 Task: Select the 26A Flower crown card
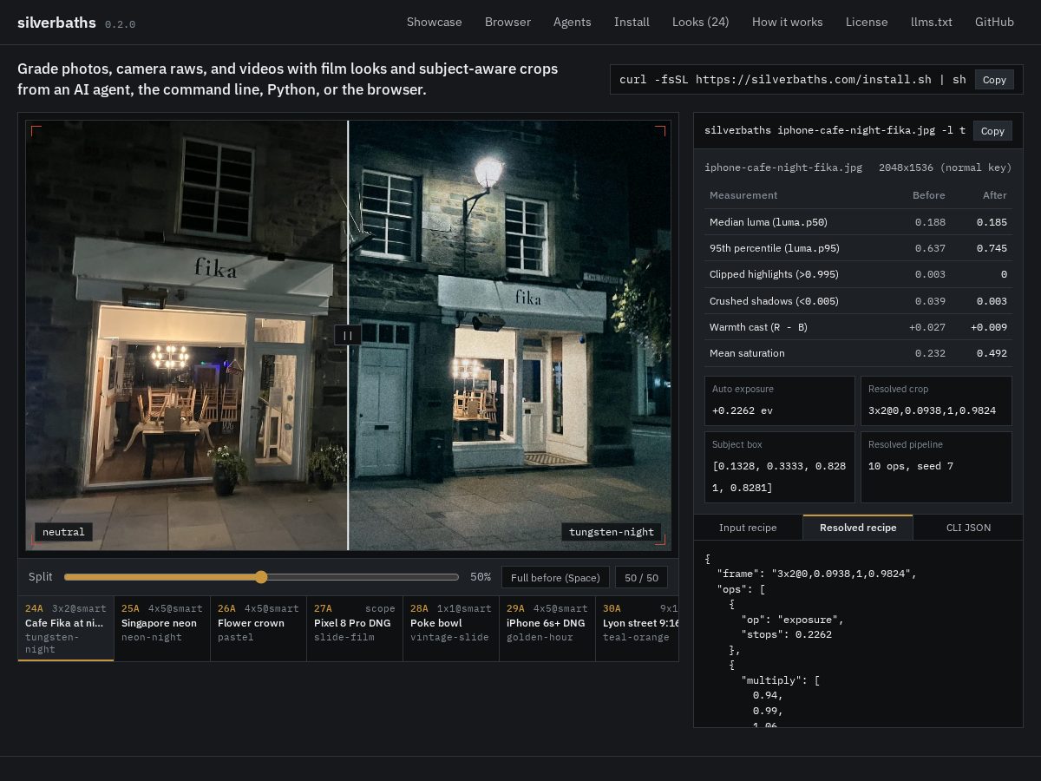point(259,628)
